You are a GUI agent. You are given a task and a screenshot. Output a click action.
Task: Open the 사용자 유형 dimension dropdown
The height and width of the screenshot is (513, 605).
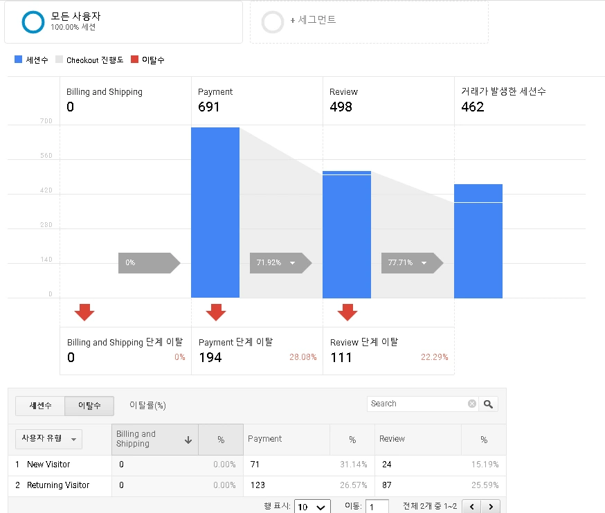(x=48, y=439)
